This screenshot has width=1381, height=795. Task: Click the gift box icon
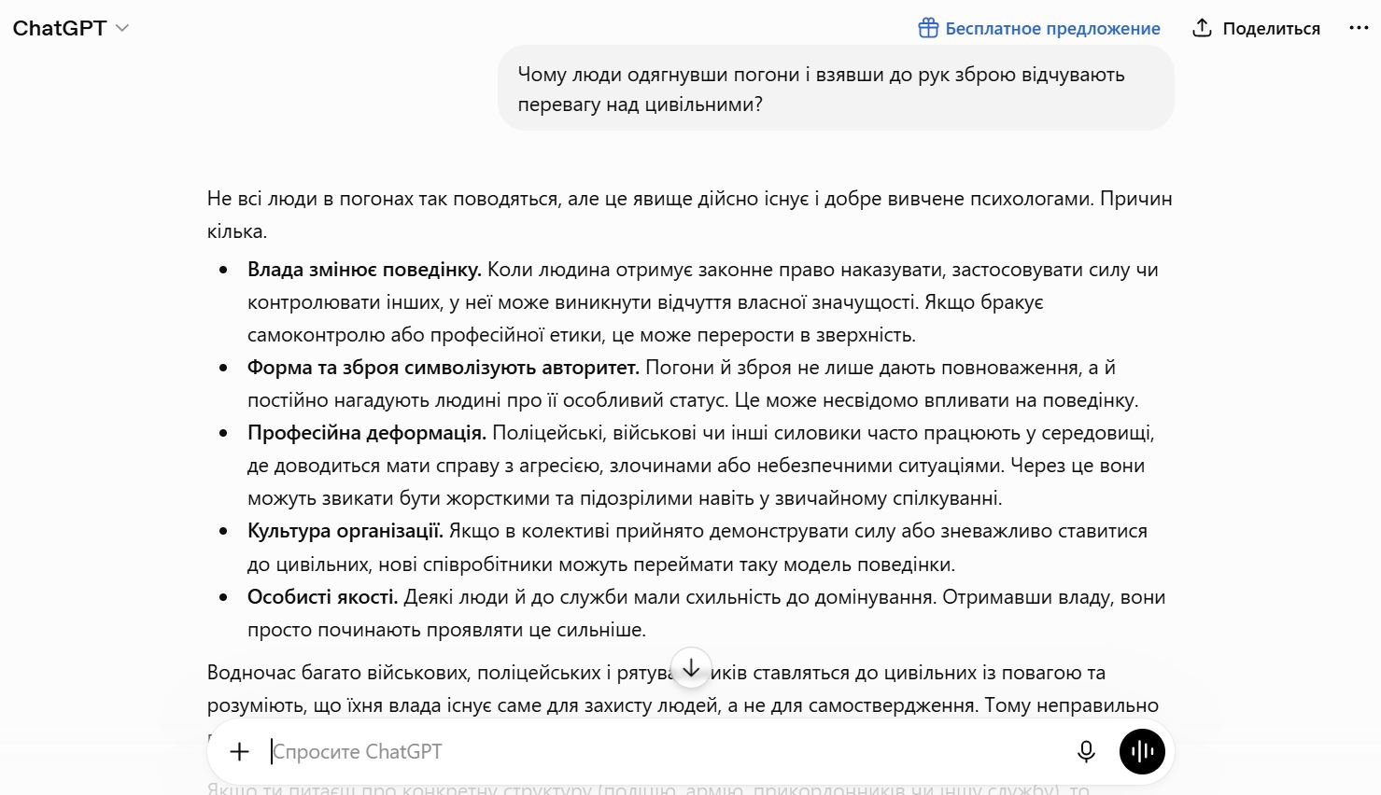928,28
